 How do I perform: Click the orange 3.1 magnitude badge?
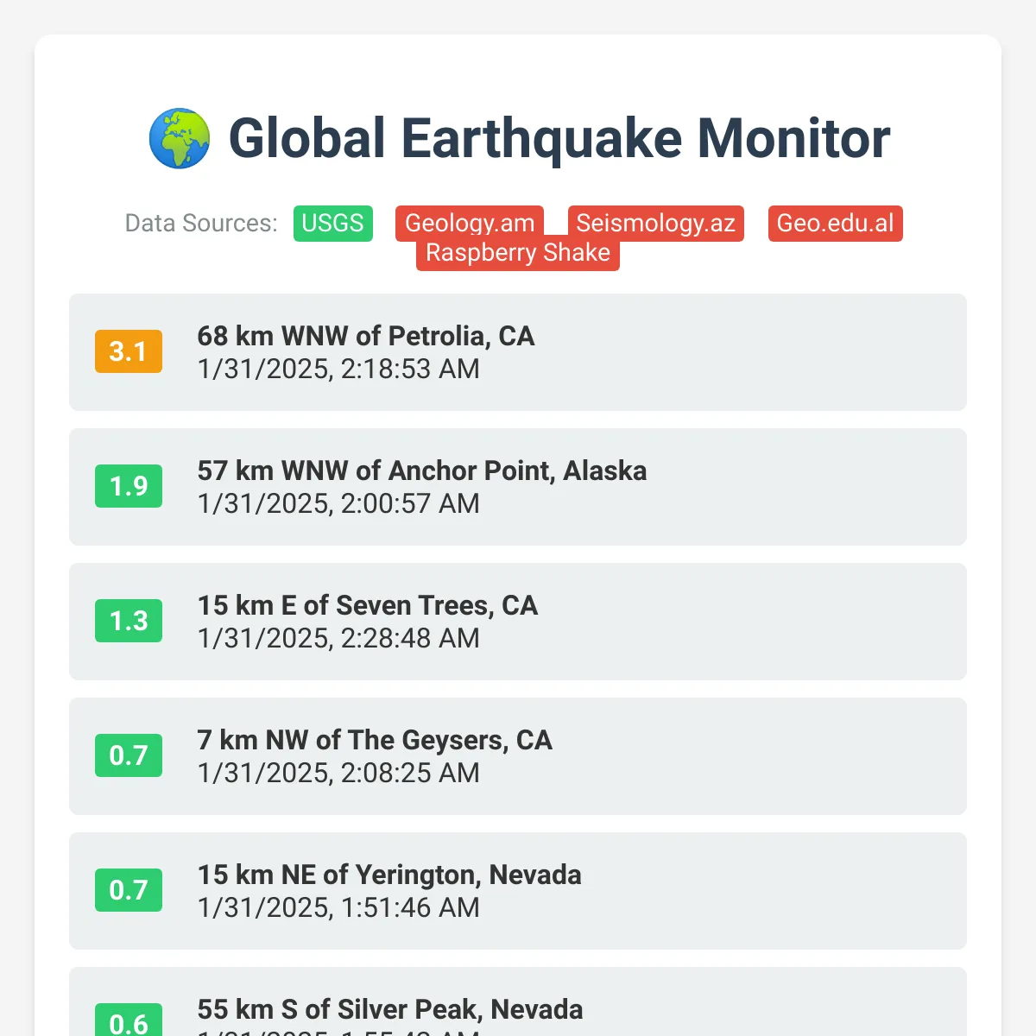click(129, 351)
